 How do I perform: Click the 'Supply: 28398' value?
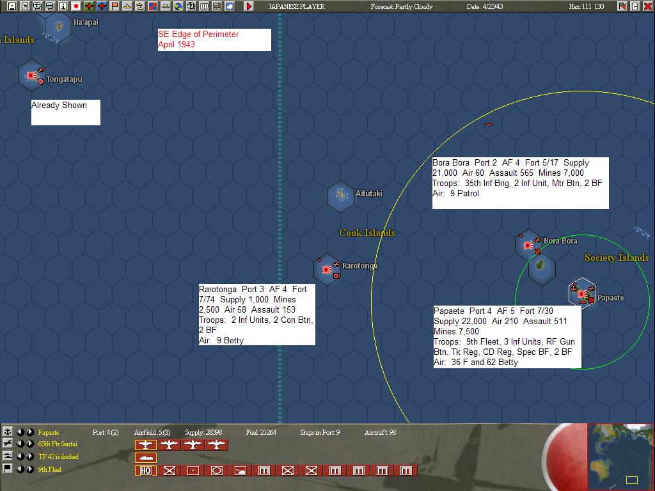[x=203, y=432]
